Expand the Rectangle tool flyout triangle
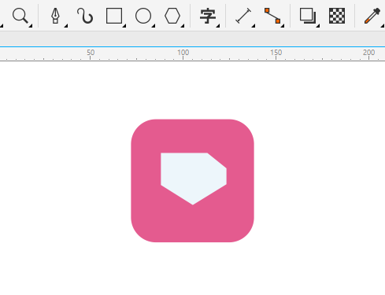 (x=124, y=26)
